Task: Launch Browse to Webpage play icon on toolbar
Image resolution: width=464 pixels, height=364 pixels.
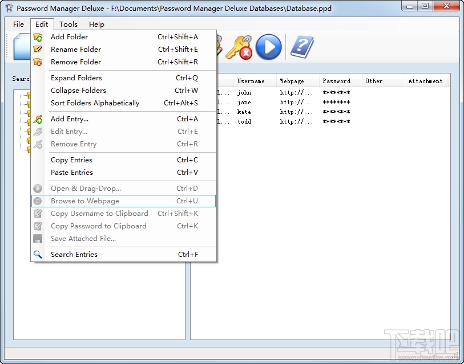Action: 268,48
